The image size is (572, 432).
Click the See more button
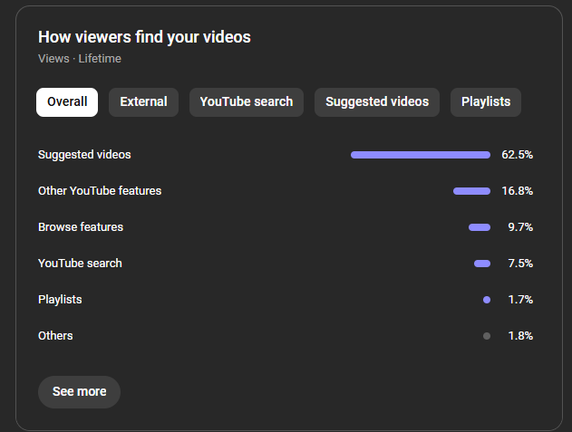click(79, 391)
